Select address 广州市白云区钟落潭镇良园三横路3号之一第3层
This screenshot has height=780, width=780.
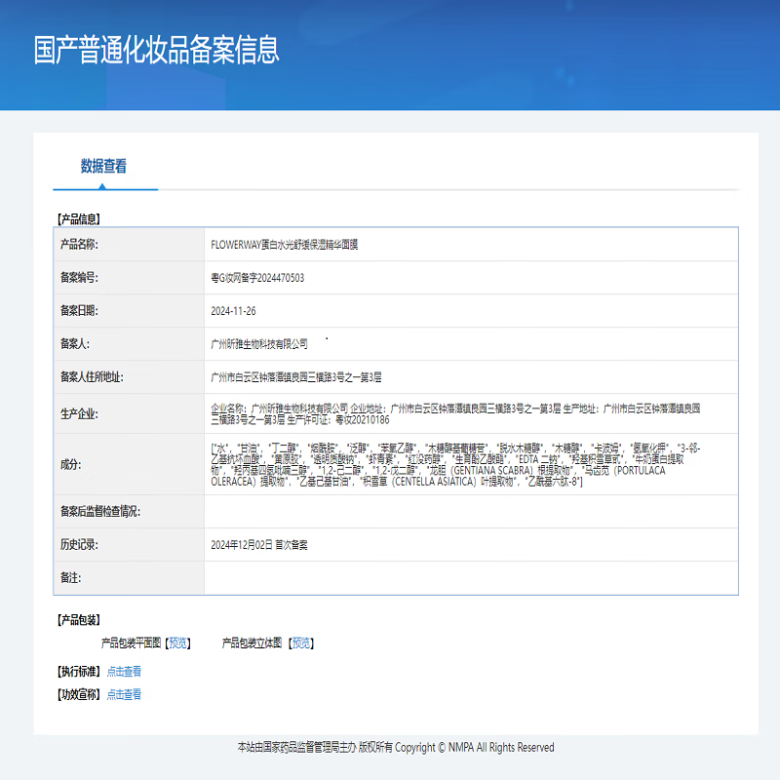296,377
